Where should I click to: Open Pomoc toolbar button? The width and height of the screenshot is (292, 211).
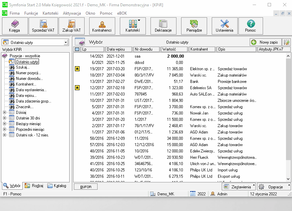(251, 26)
